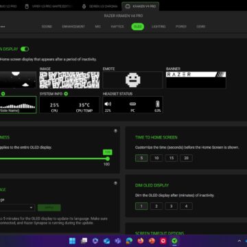Click the PC connection icon in Headset Status
Screen dimensions: 247x247
132,104
